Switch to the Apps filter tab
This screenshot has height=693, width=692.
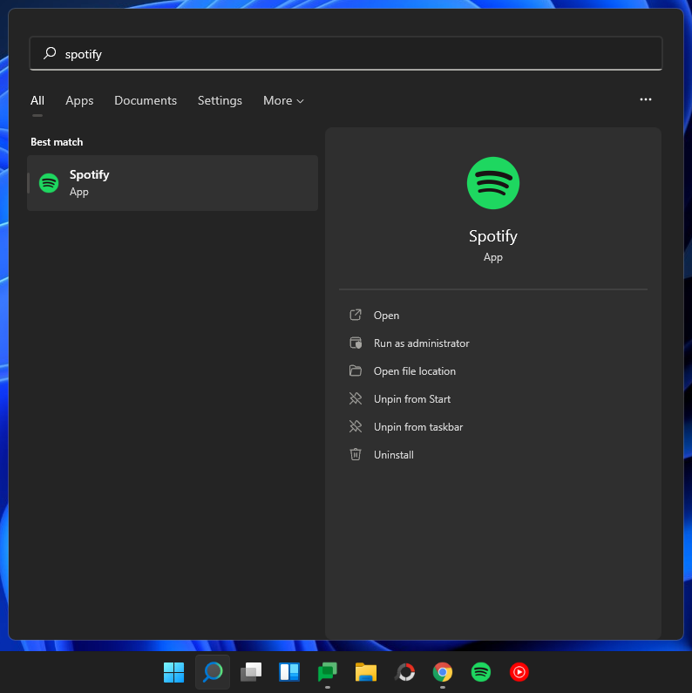(x=79, y=101)
